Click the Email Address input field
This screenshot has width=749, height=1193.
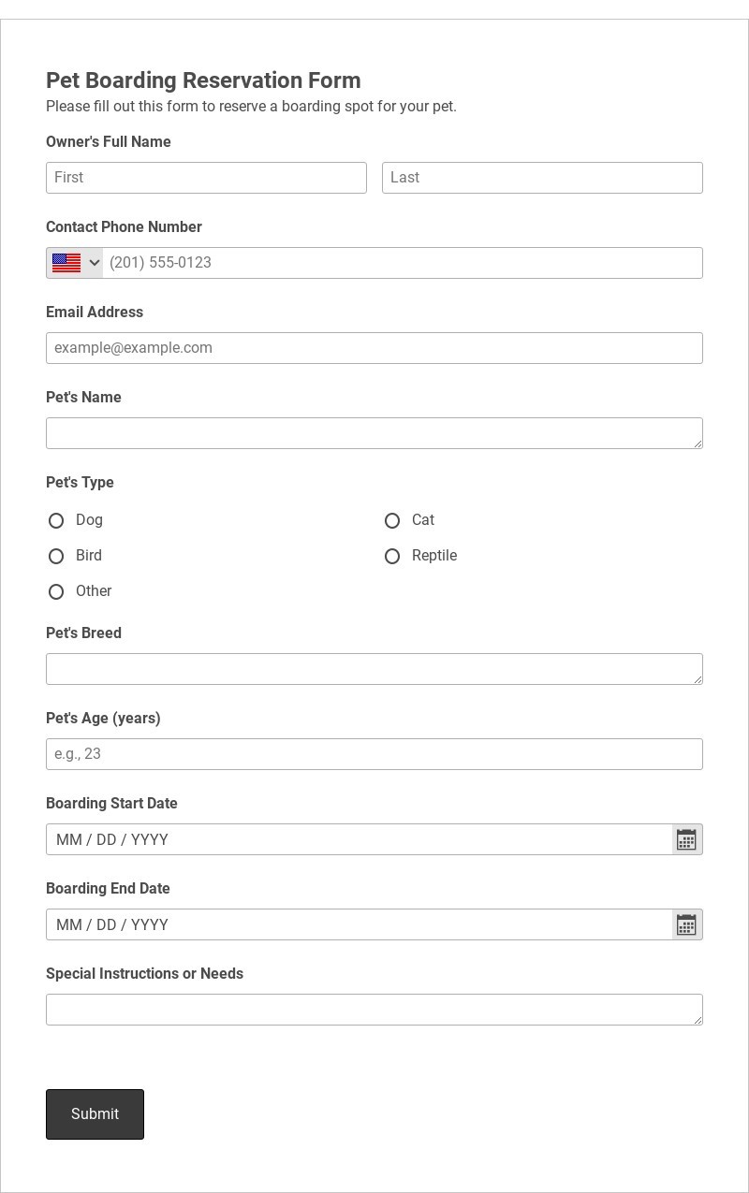tap(374, 348)
